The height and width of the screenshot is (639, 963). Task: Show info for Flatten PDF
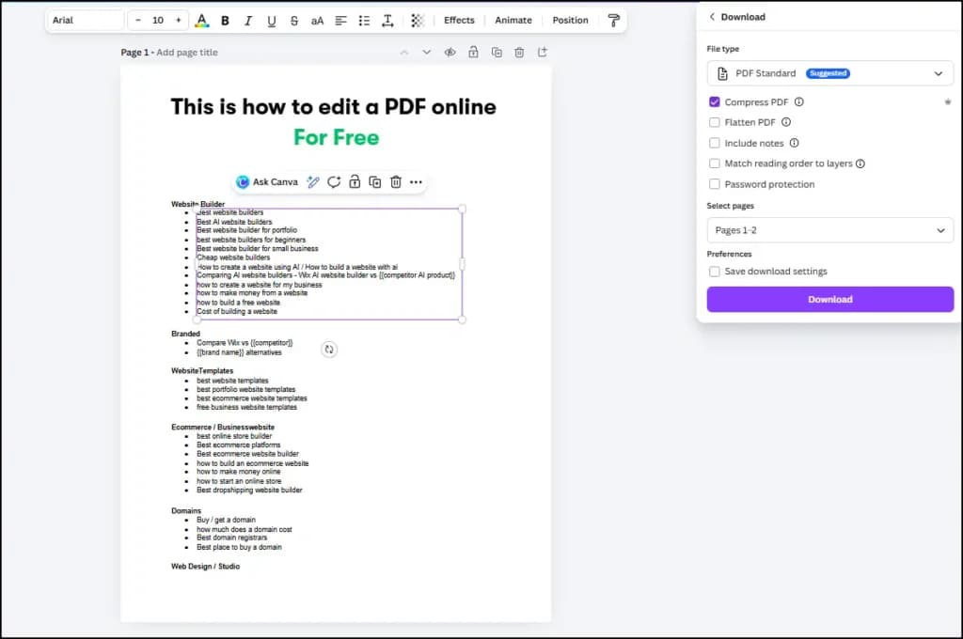[x=786, y=122]
